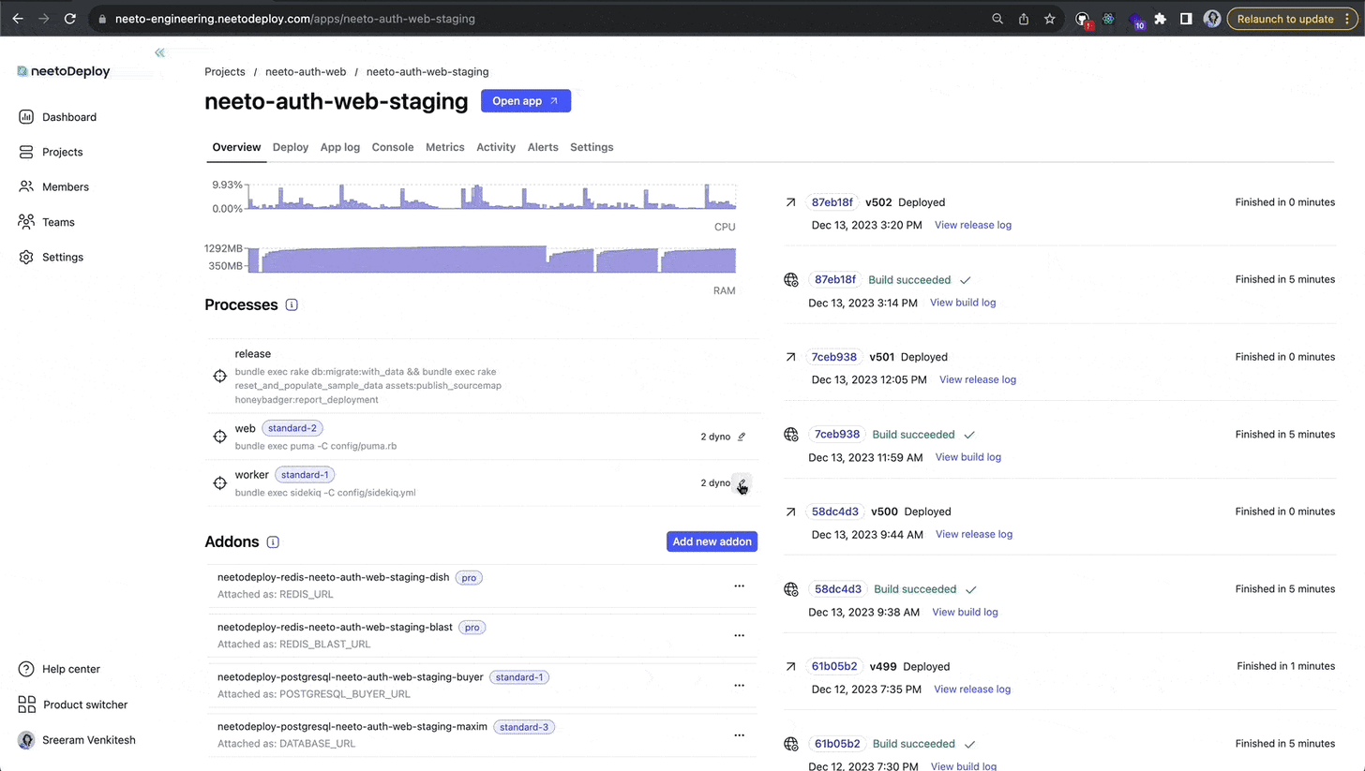1365x771 pixels.
Task: Open the Chrome profile avatar
Action: pos(1212,19)
